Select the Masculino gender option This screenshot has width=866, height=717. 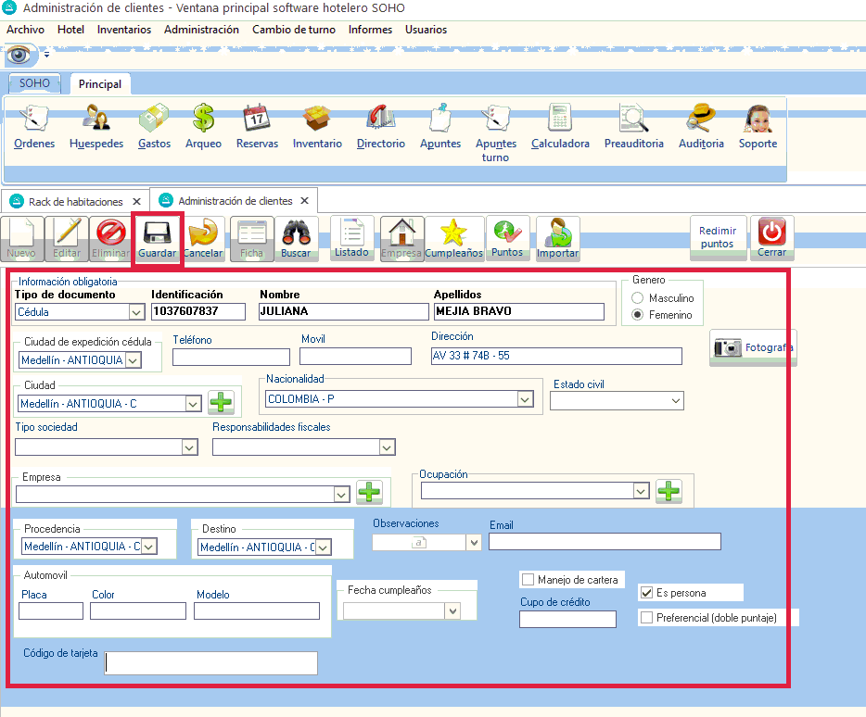637,298
